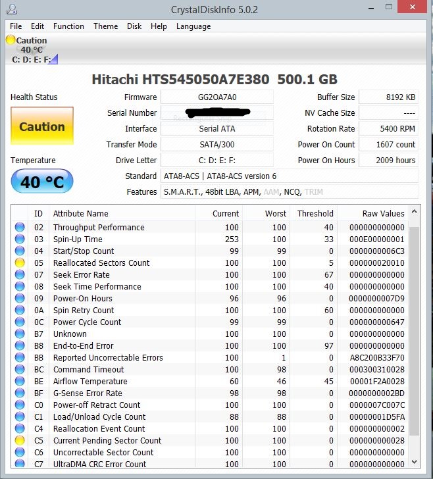Image resolution: width=433 pixels, height=479 pixels.
Task: Click the yellow Caution health status button
Action: click(x=42, y=126)
